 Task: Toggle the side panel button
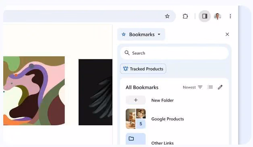point(205,16)
